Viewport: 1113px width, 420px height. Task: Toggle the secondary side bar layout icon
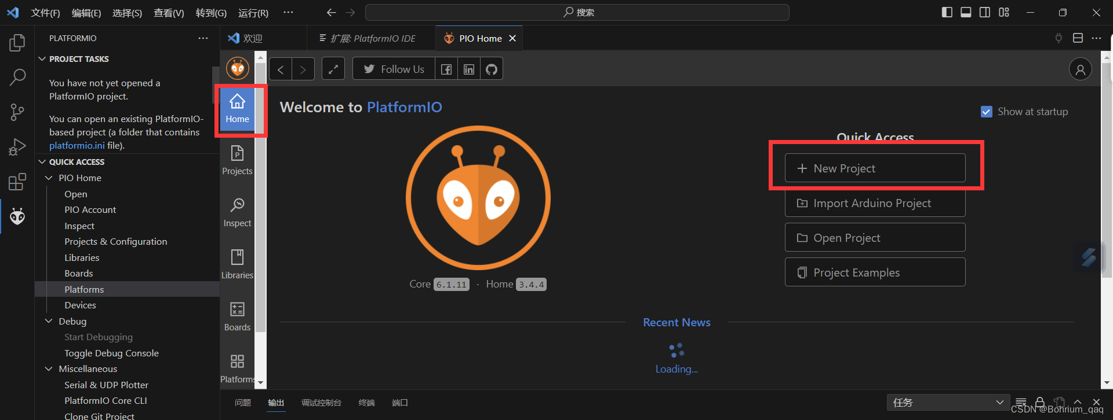point(985,12)
